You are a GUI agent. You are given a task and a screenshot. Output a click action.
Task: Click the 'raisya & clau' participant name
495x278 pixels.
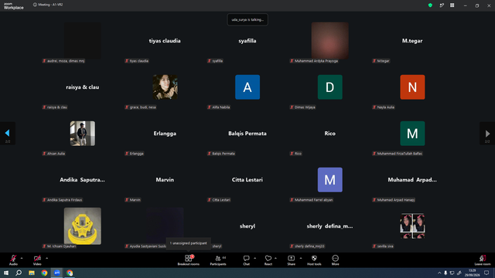click(83, 87)
